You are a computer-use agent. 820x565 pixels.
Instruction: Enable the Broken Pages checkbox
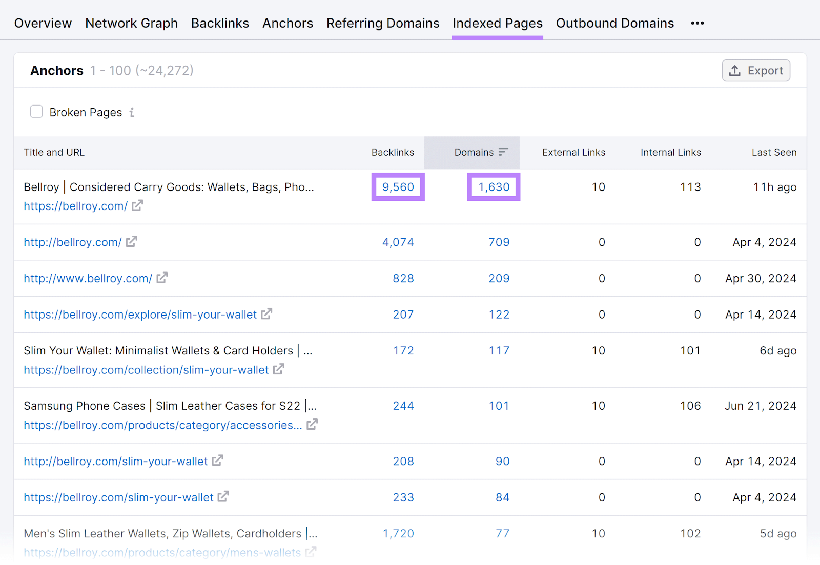coord(36,112)
